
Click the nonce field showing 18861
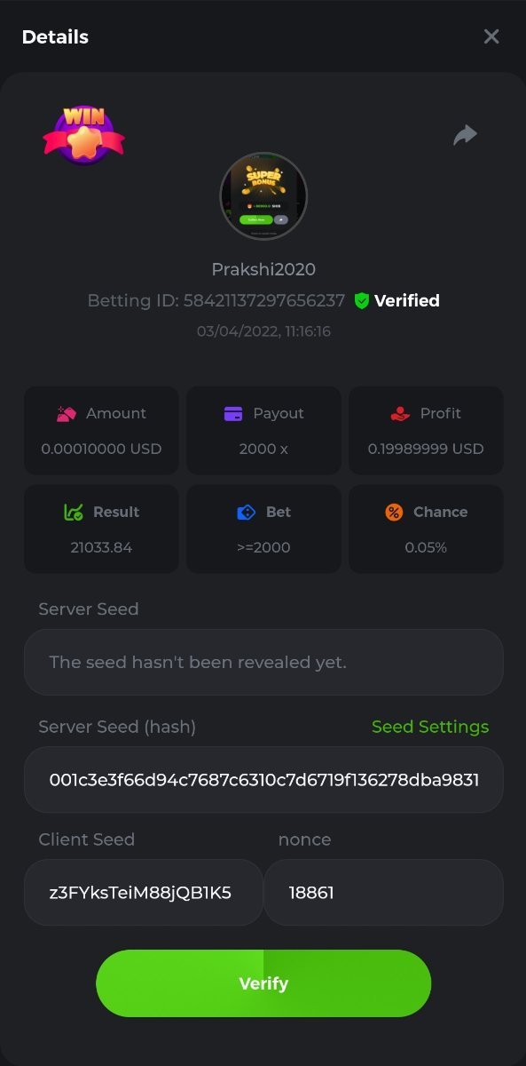[384, 893]
